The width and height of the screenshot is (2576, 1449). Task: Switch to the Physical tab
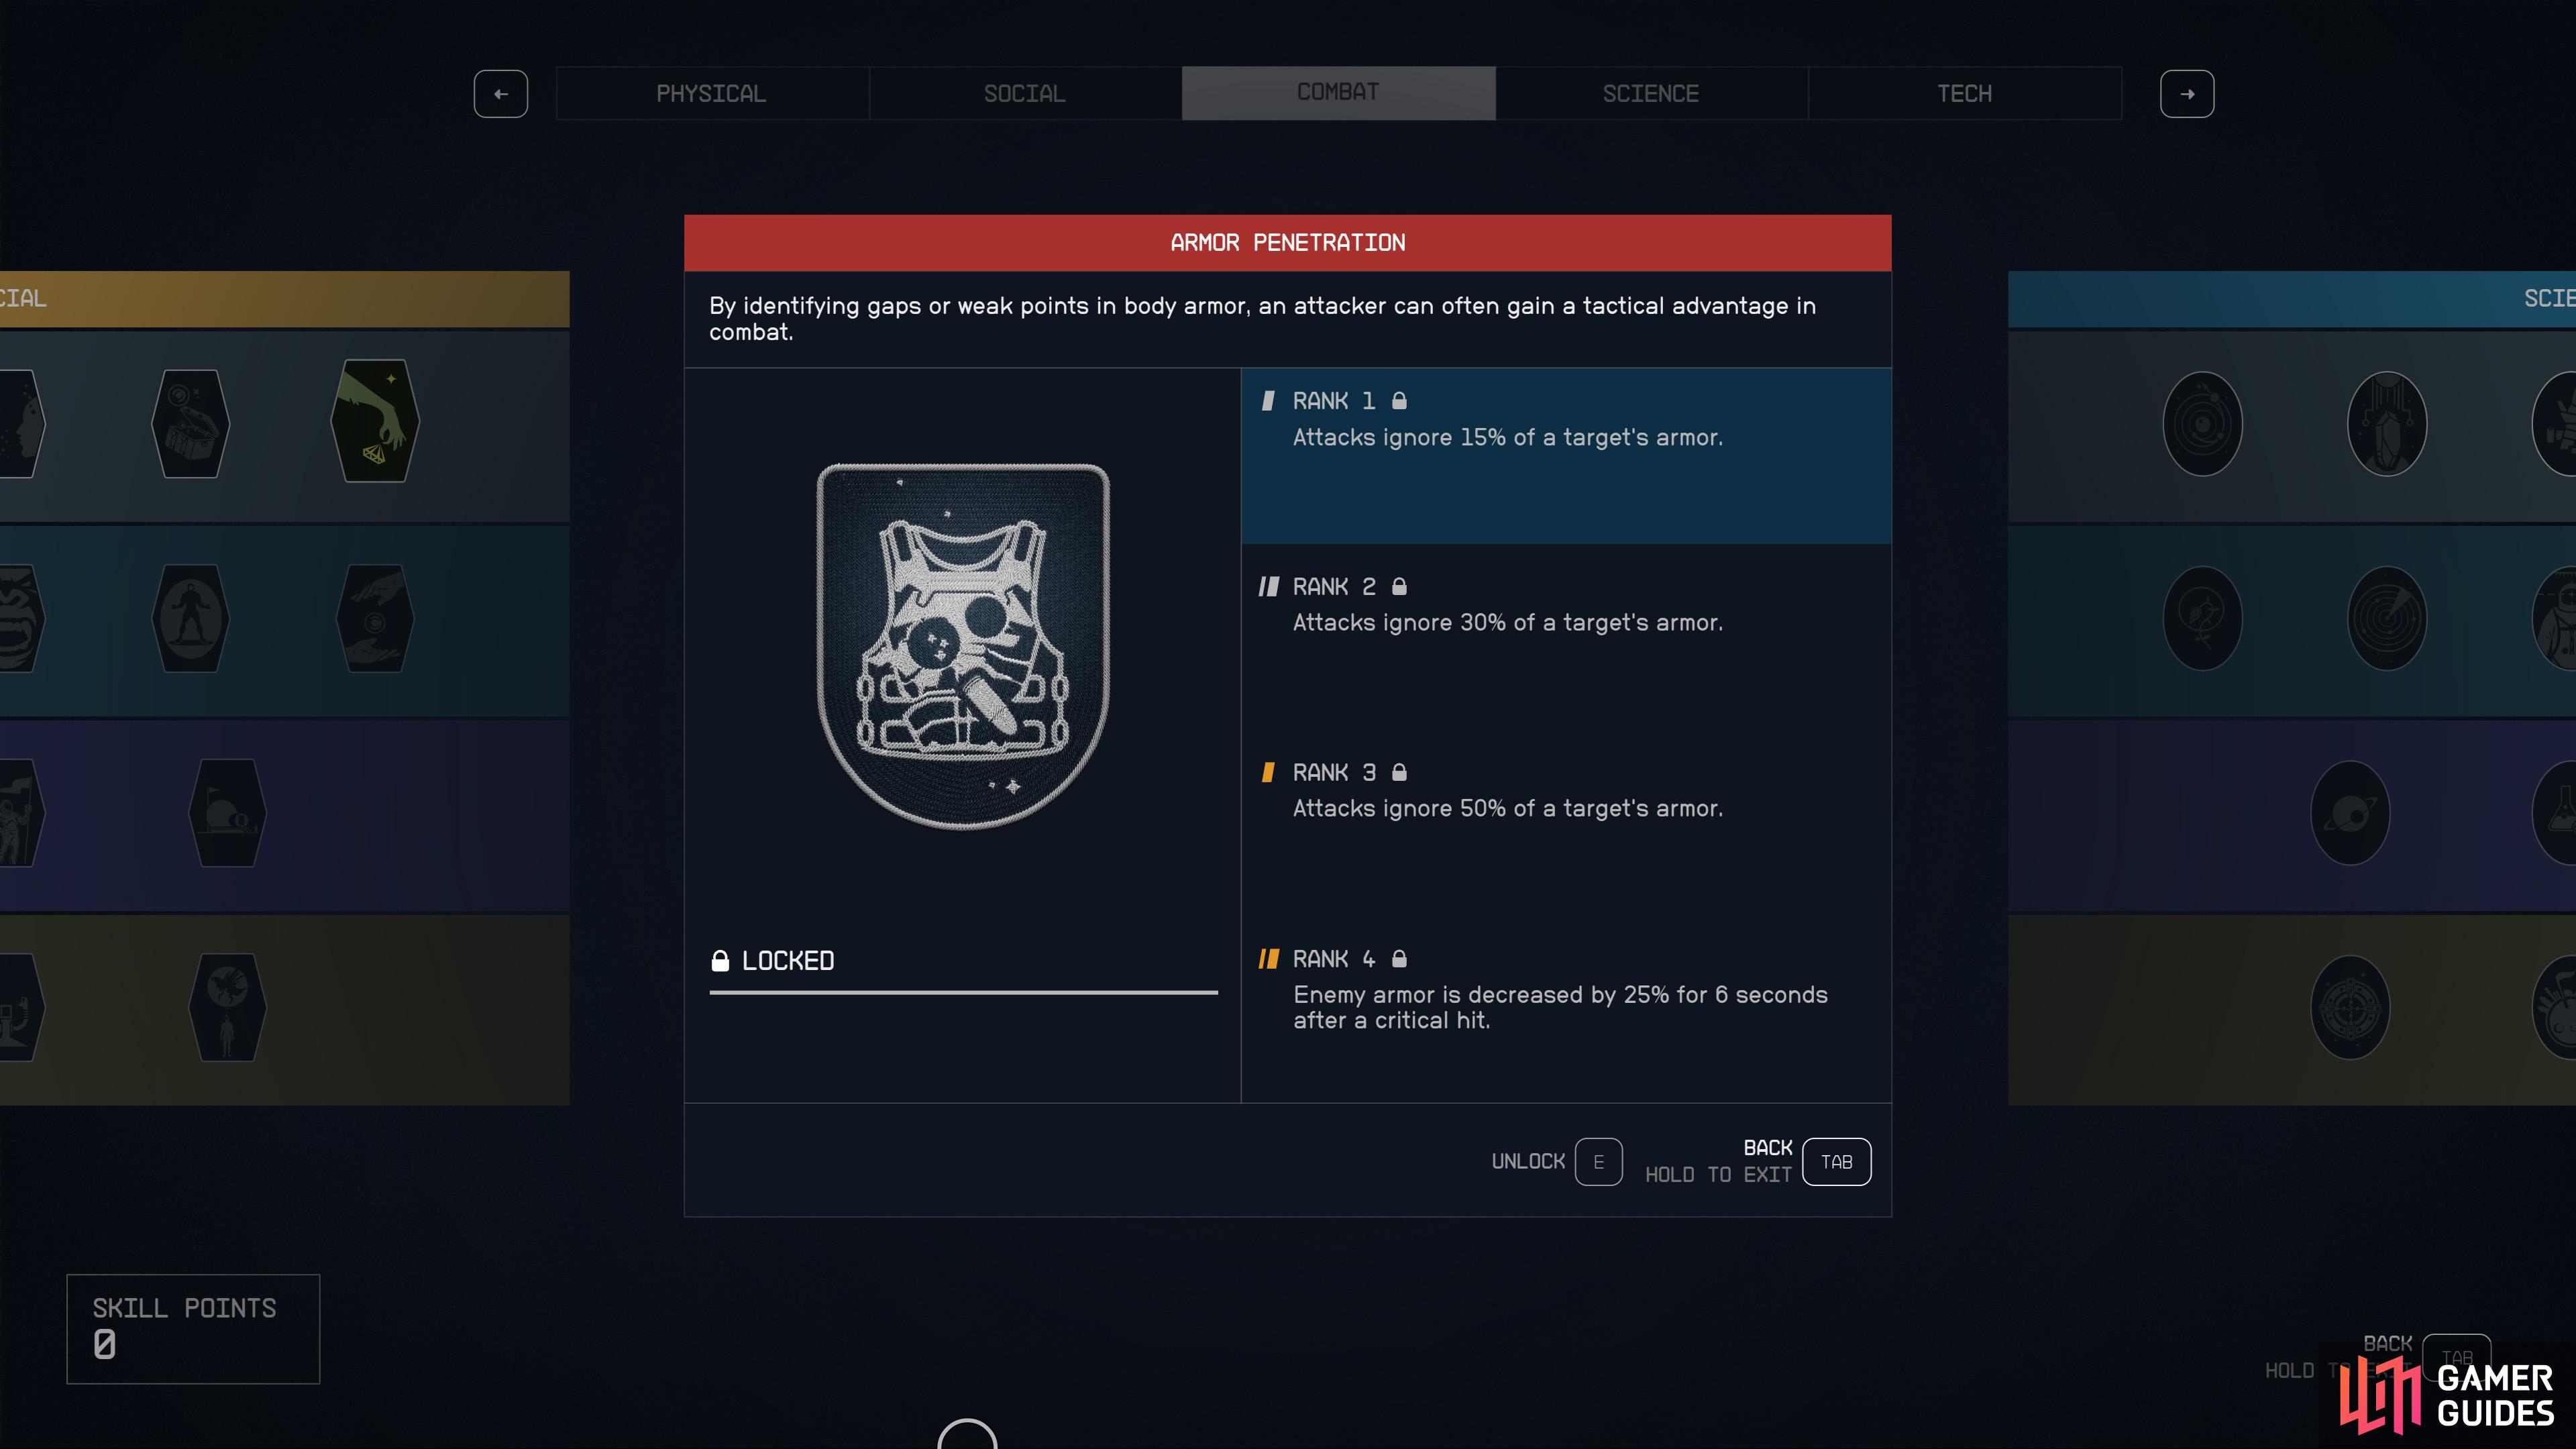(x=712, y=94)
